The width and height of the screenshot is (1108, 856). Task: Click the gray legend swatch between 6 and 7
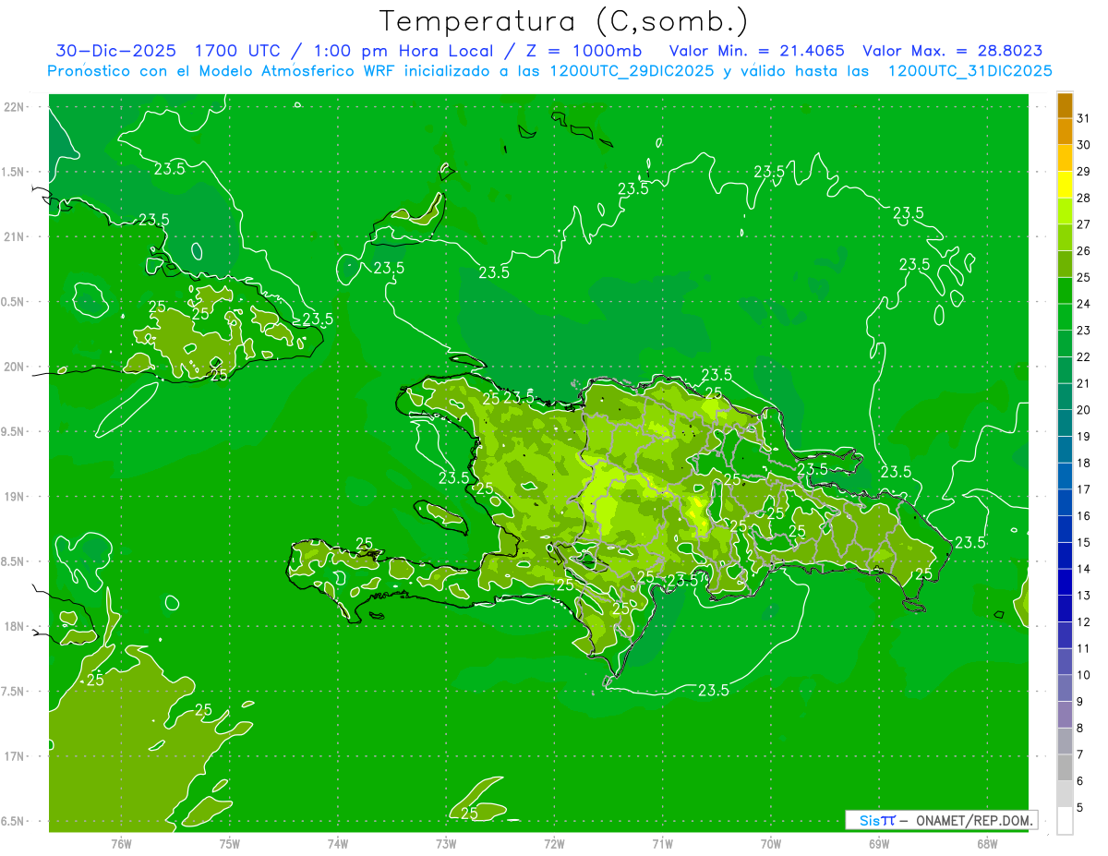point(1065,767)
